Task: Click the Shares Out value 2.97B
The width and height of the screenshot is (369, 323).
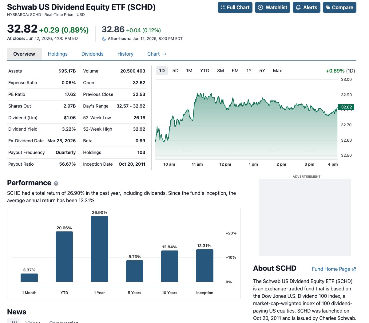Action: pos(69,106)
